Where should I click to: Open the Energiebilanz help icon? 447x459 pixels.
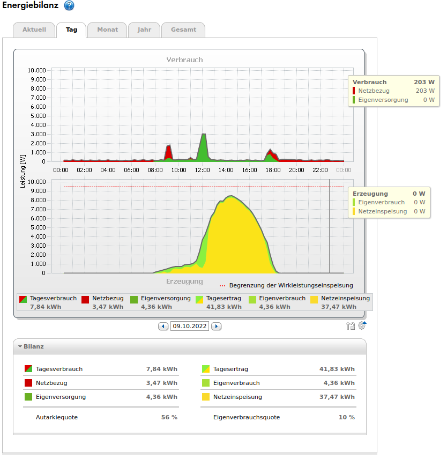[69, 6]
